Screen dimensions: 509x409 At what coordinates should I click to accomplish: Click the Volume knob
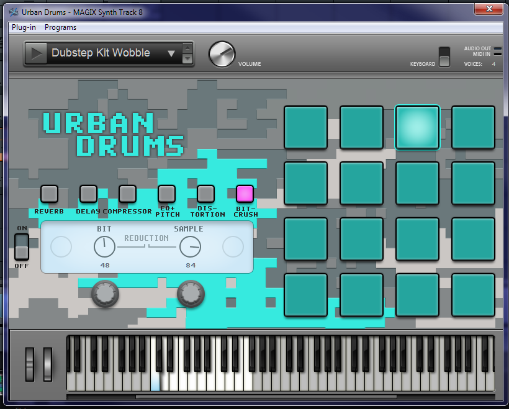222,54
